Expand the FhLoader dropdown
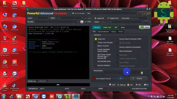Viewport: 177px width, 99px height. (78, 22)
